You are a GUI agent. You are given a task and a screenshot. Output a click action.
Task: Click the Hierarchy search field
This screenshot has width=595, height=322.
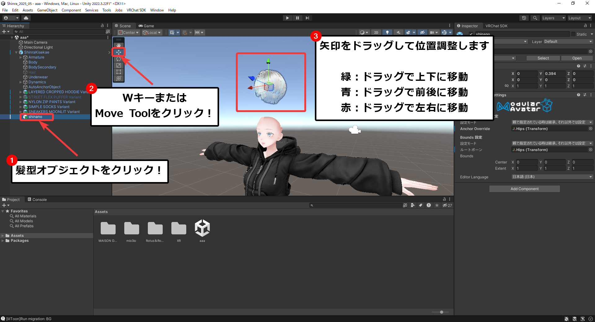[59, 32]
